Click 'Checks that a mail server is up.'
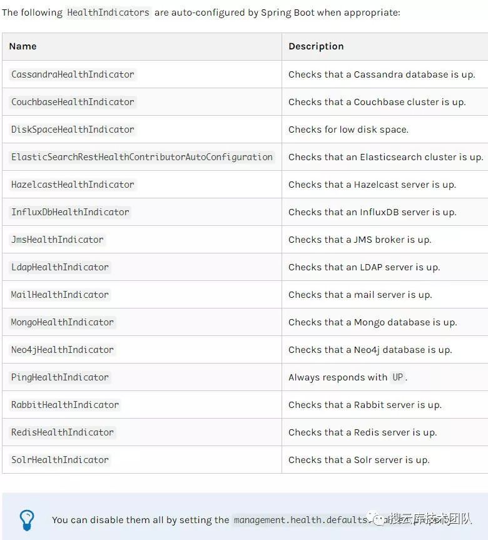Image resolution: width=488 pixels, height=540 pixels. click(x=360, y=295)
